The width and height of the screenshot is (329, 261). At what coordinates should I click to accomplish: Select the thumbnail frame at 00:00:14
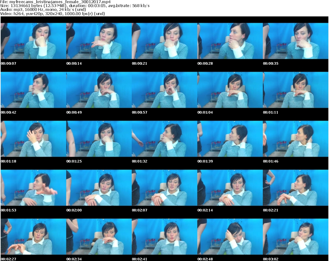click(x=99, y=41)
